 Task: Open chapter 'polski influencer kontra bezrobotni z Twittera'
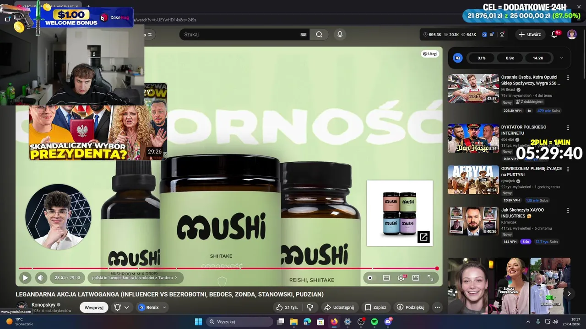tap(135, 277)
